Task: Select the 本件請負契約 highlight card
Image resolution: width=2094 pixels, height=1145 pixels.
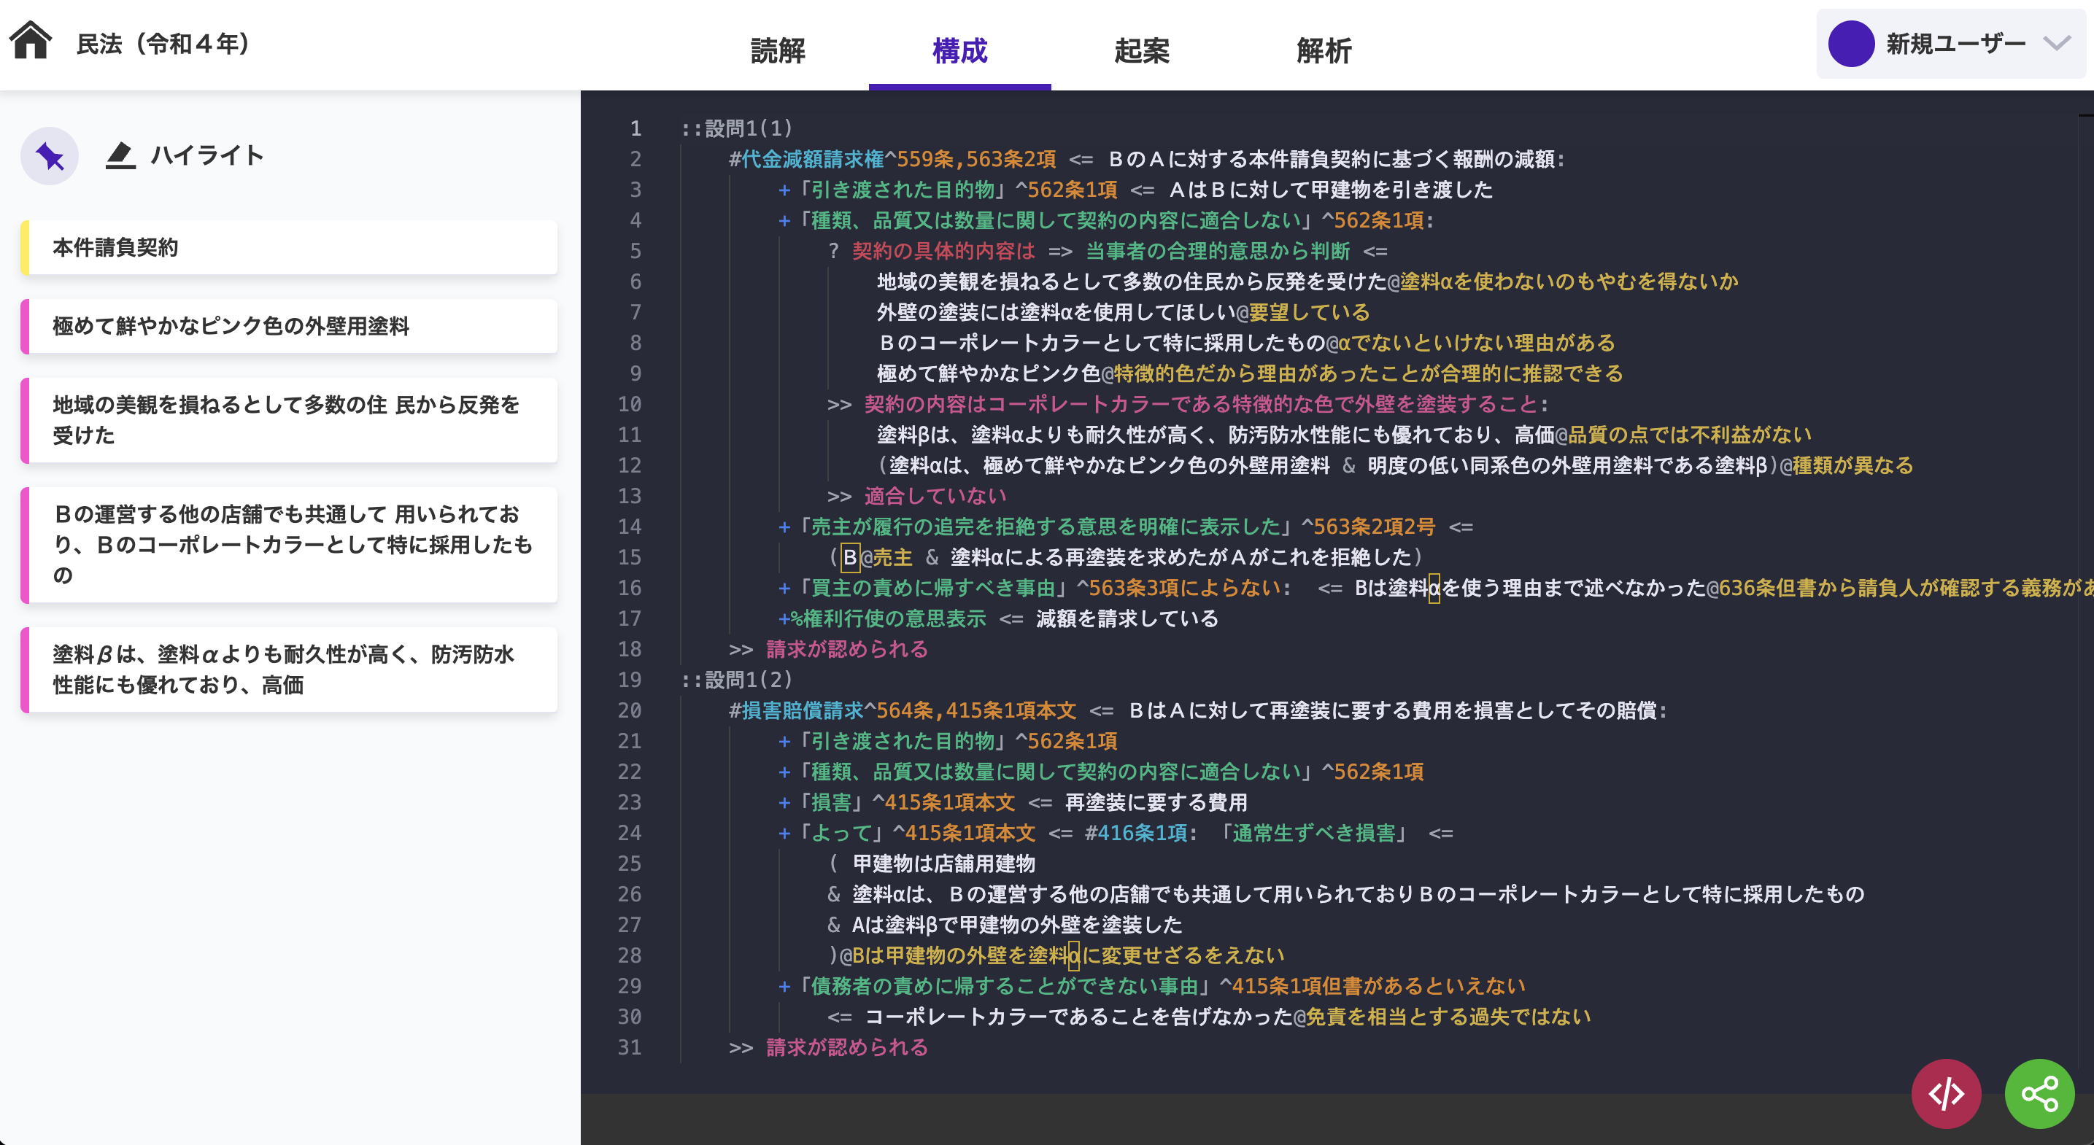Action: click(x=289, y=248)
